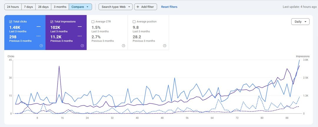Uncheck the Total impressions checkbox
Image resolution: width=318 pixels, height=127 pixels.
point(52,22)
